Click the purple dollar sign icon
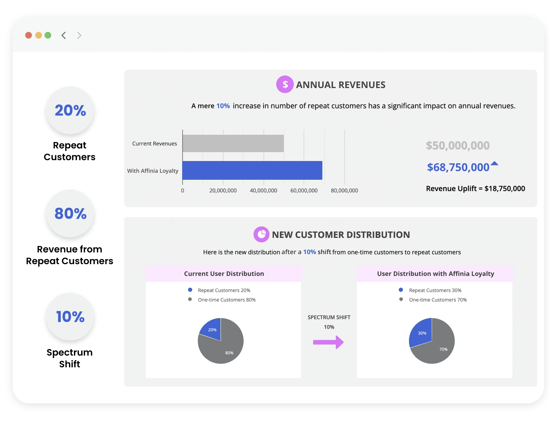This screenshot has height=421, width=549. point(285,84)
